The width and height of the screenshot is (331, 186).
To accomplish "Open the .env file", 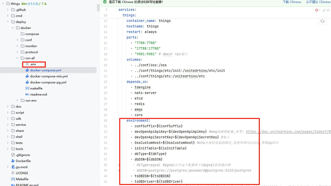I will [33, 64].
